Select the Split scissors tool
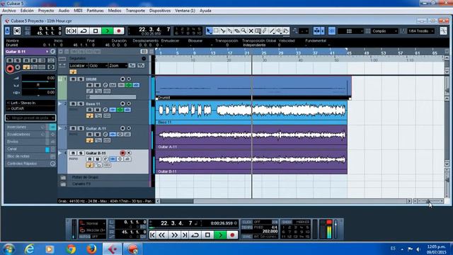 (x=223, y=31)
